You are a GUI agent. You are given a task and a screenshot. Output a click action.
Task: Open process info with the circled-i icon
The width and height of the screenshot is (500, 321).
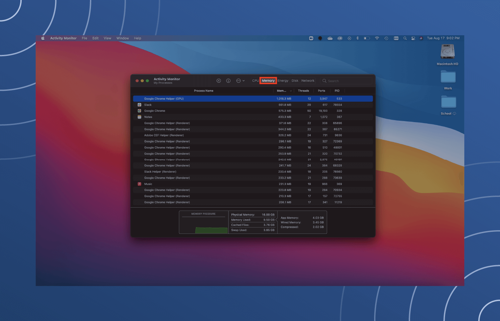click(228, 80)
